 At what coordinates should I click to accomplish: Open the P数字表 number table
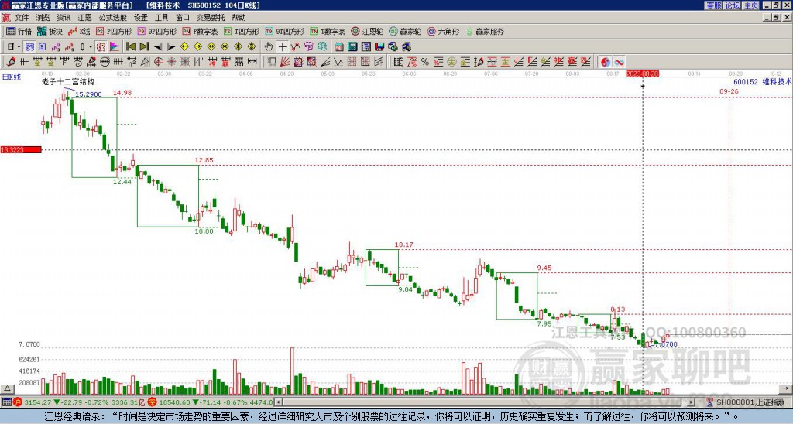tap(201, 31)
